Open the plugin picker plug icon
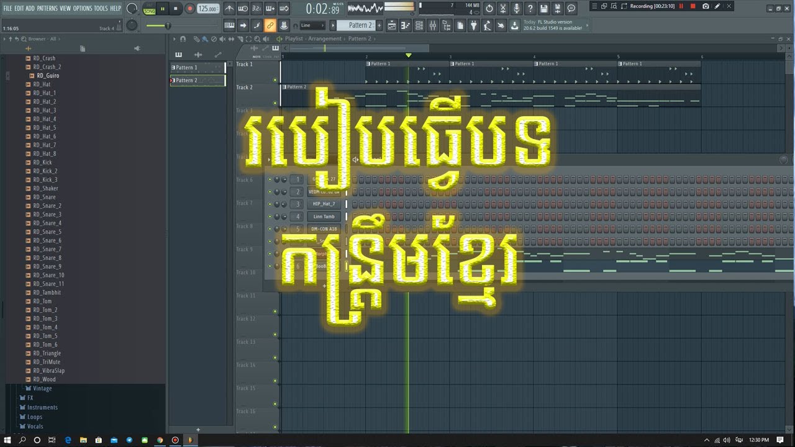Viewport: 795px width, 447px height. click(473, 25)
